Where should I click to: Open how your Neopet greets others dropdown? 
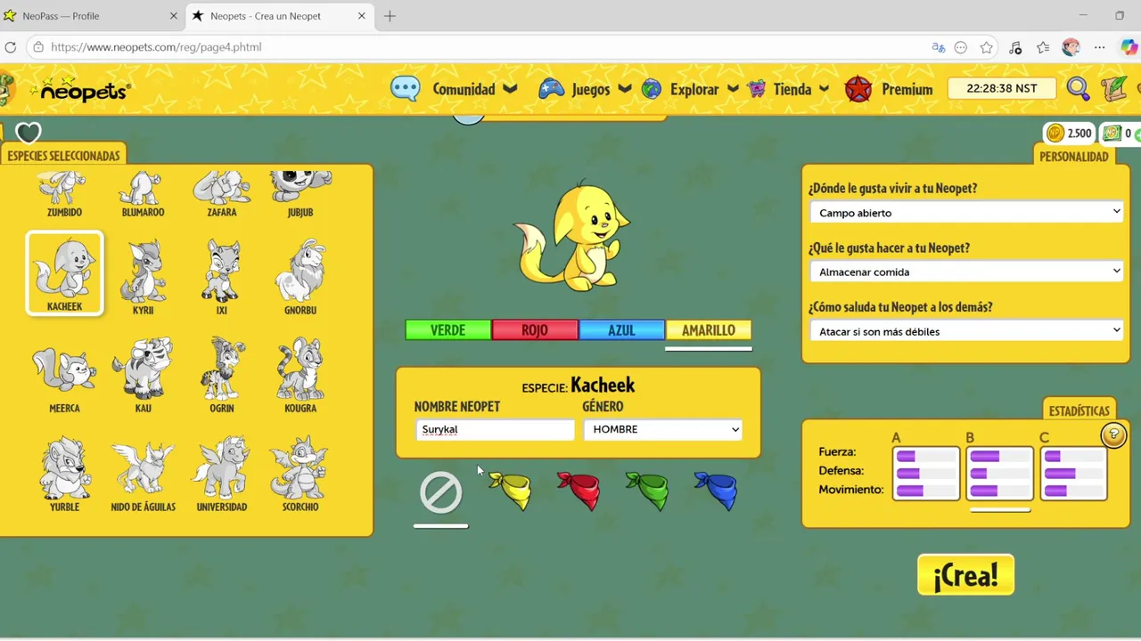pos(966,331)
